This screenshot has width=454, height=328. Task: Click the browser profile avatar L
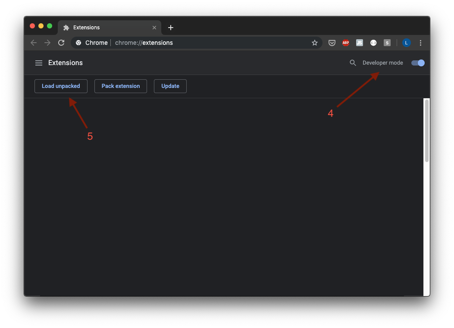pos(406,43)
